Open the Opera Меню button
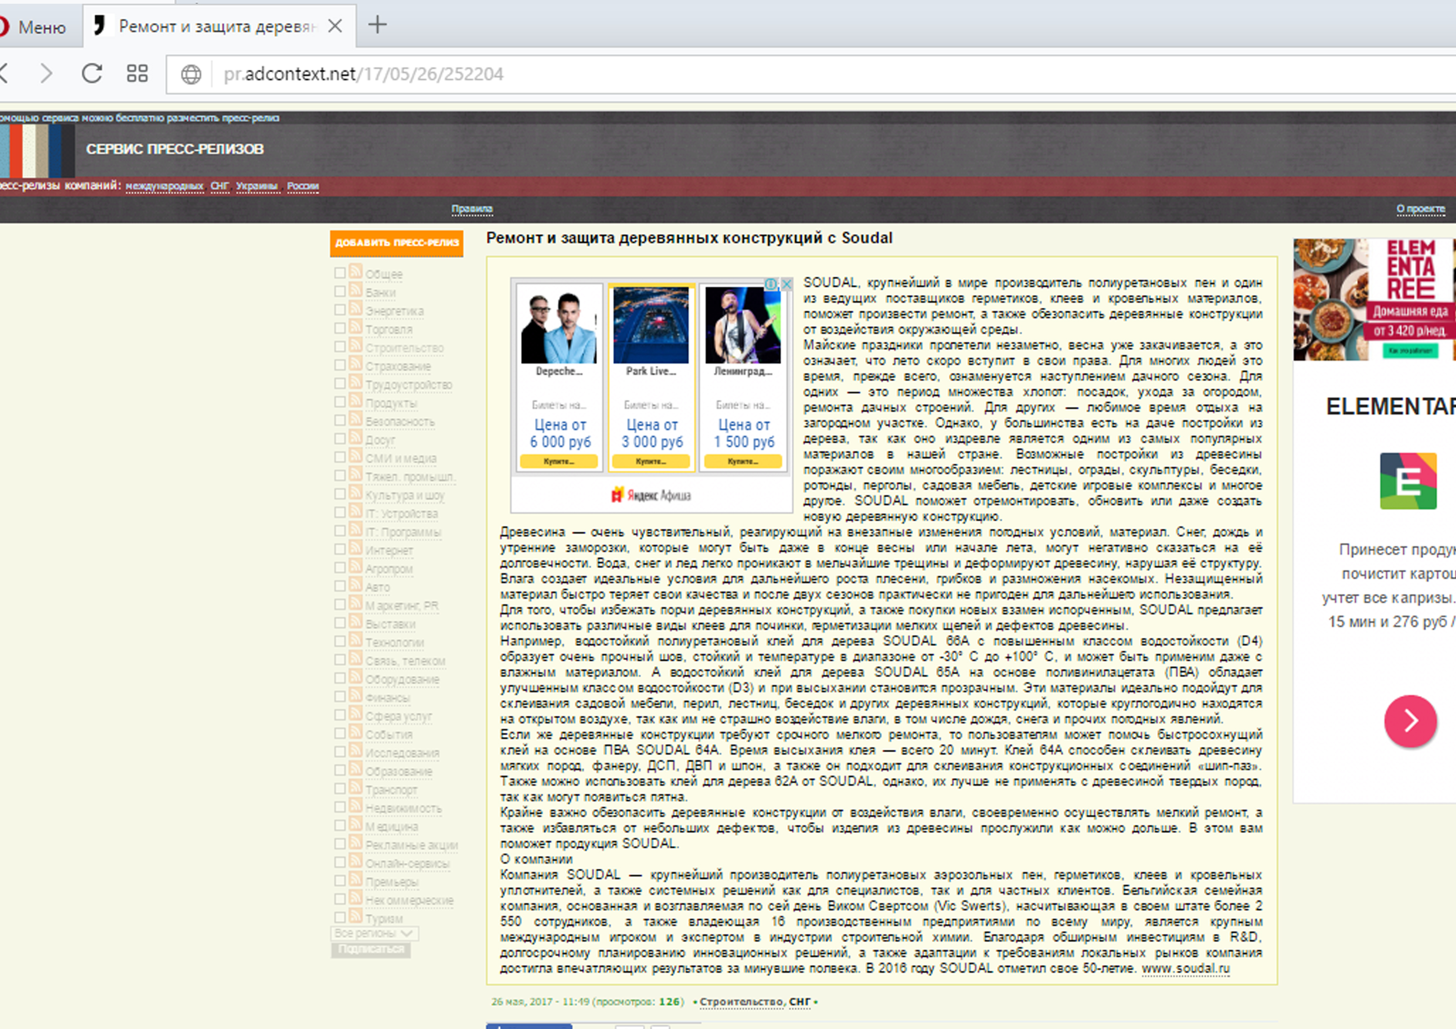This screenshot has height=1029, width=1456. 33,27
